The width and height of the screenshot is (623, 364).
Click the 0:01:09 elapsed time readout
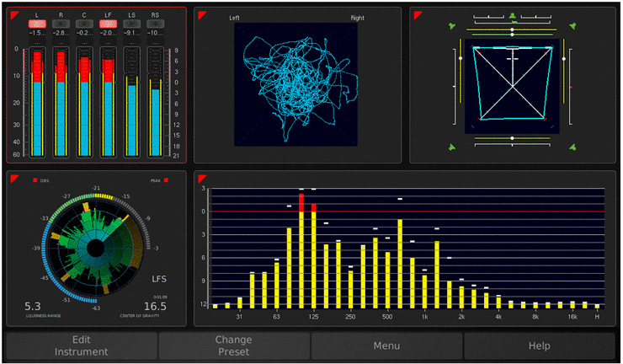(160, 297)
